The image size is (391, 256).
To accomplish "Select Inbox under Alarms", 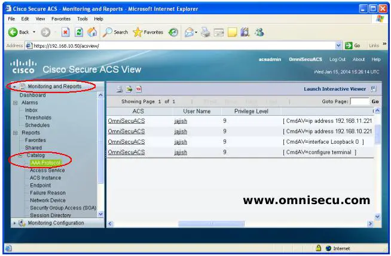I will coord(31,110).
